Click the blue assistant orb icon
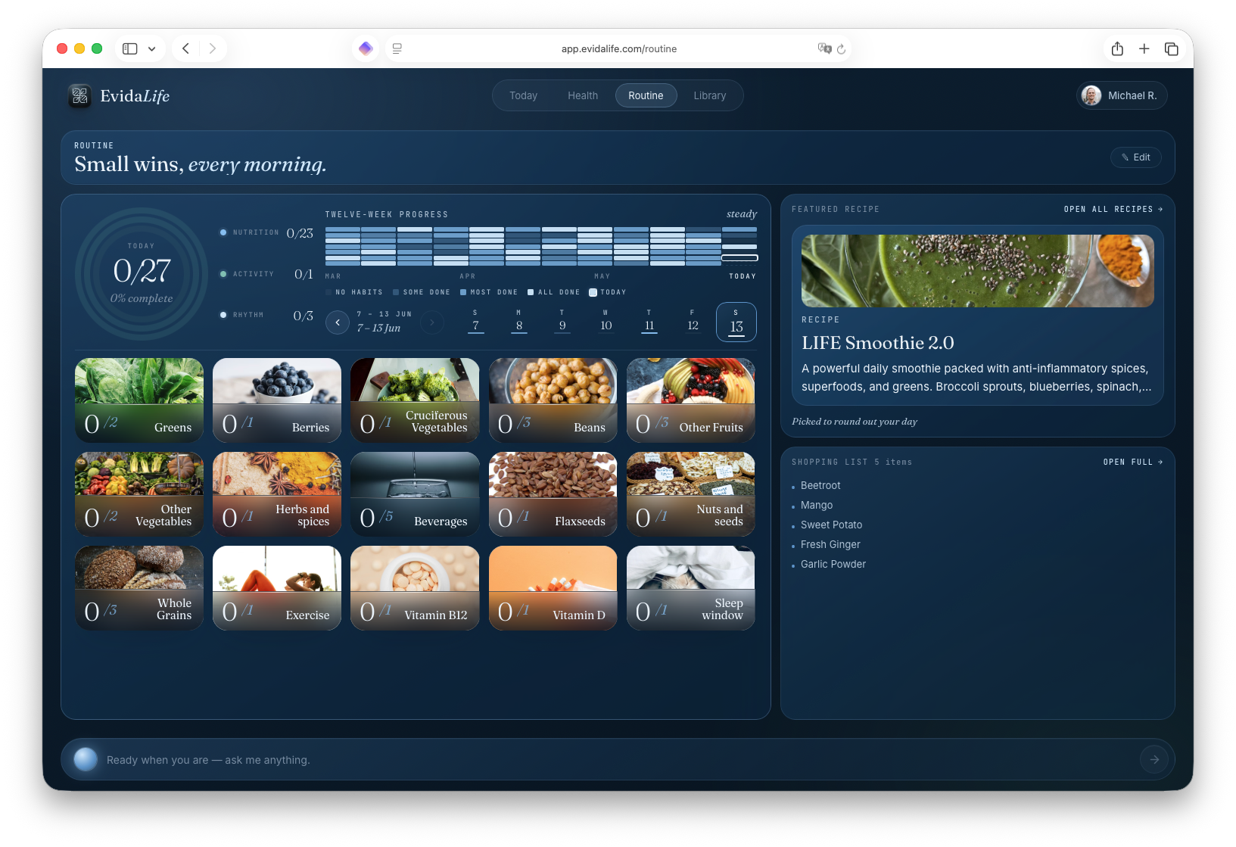 tap(86, 759)
